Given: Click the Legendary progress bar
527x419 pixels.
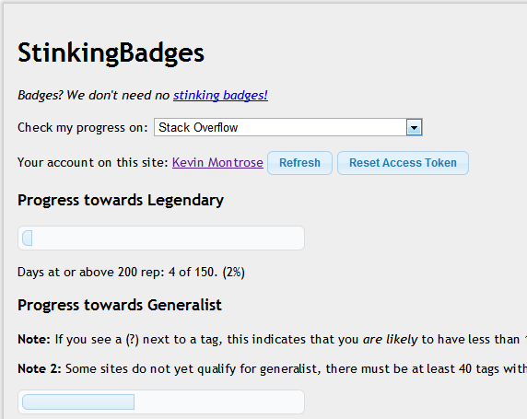Looking at the screenshot, I should click(x=161, y=238).
